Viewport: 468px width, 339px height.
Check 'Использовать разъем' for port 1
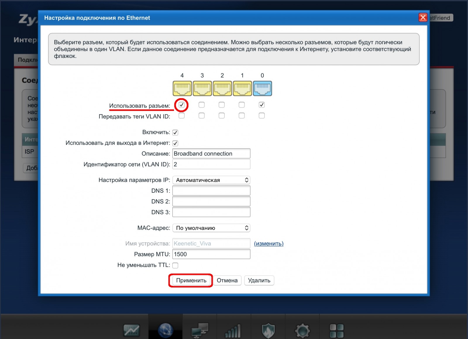(242, 105)
